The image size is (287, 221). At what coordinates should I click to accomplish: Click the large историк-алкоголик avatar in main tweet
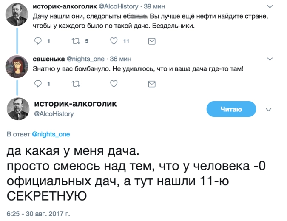[17, 109]
